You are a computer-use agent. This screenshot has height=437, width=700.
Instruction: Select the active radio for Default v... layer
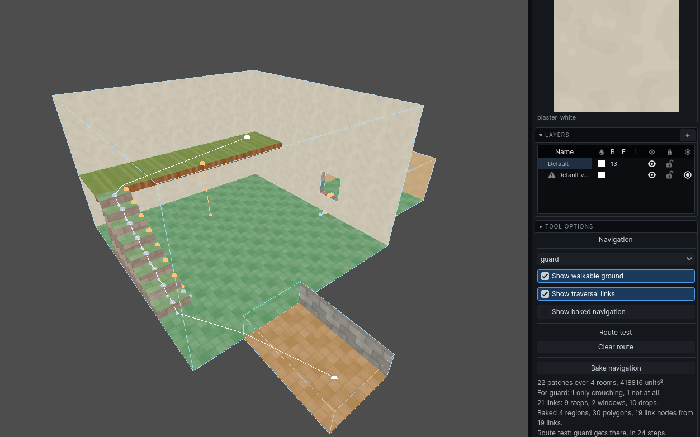pos(688,175)
